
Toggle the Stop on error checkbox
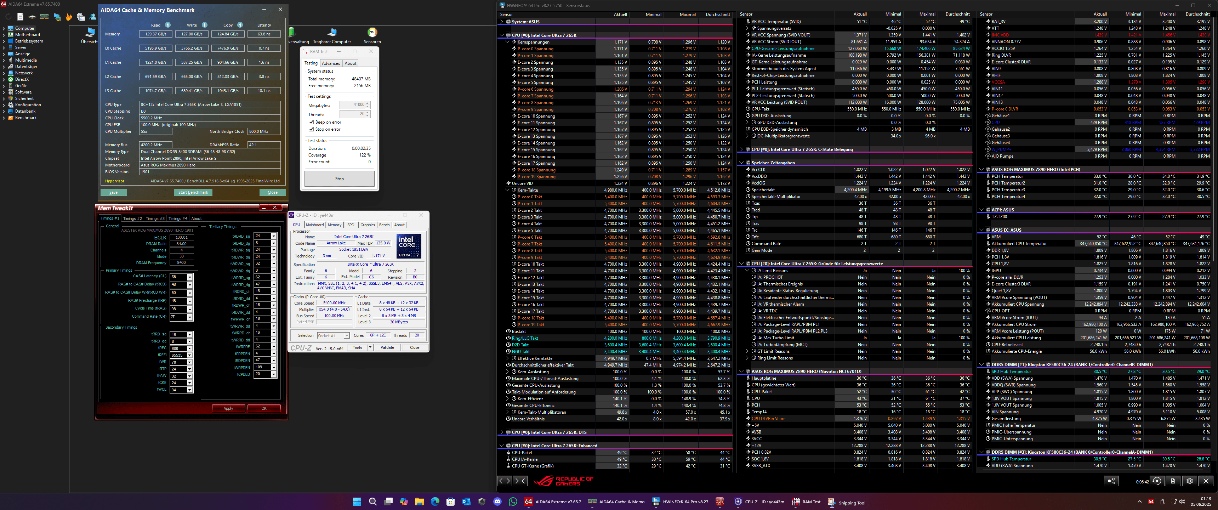click(x=311, y=129)
